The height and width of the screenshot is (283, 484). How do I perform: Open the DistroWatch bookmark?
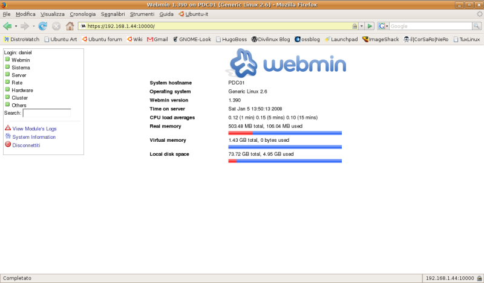tap(22, 39)
